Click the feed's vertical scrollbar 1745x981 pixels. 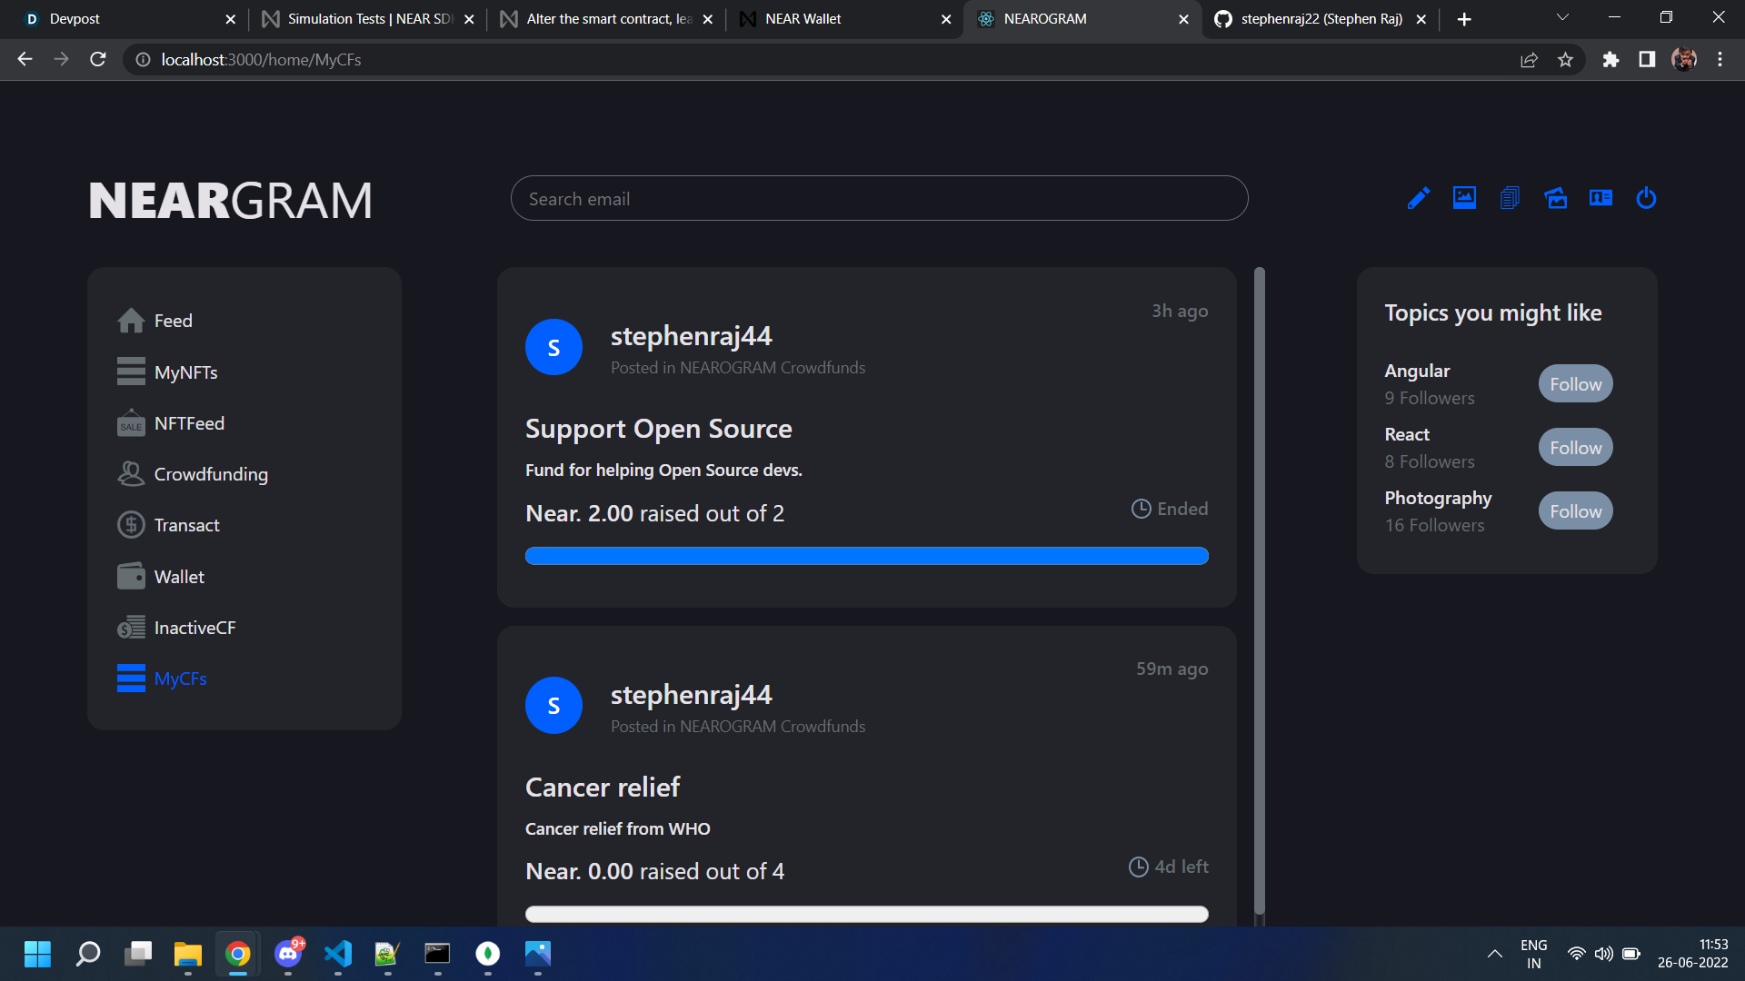click(x=1259, y=590)
